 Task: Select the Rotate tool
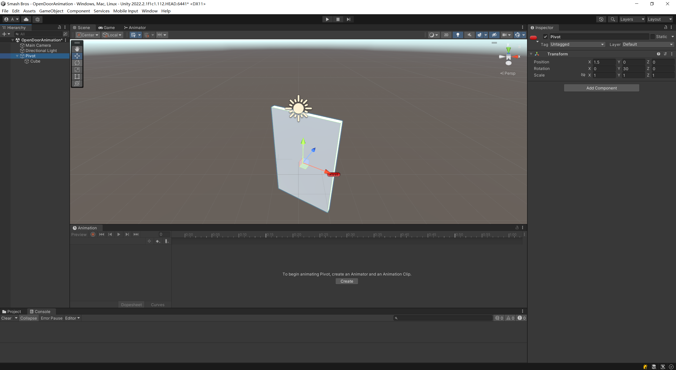tap(77, 63)
